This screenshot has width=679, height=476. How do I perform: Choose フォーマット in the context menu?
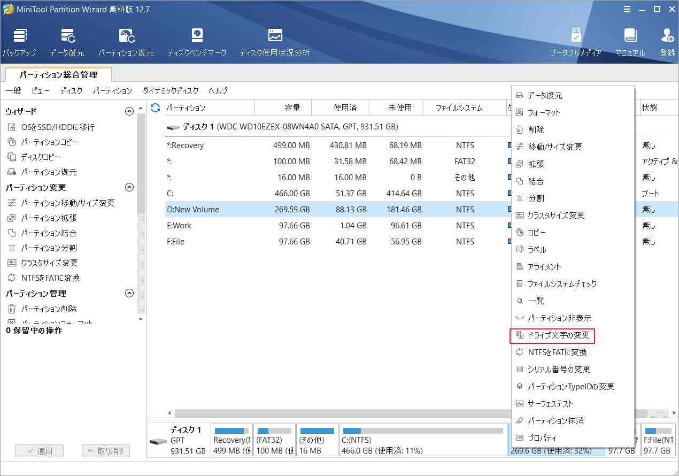(573, 113)
